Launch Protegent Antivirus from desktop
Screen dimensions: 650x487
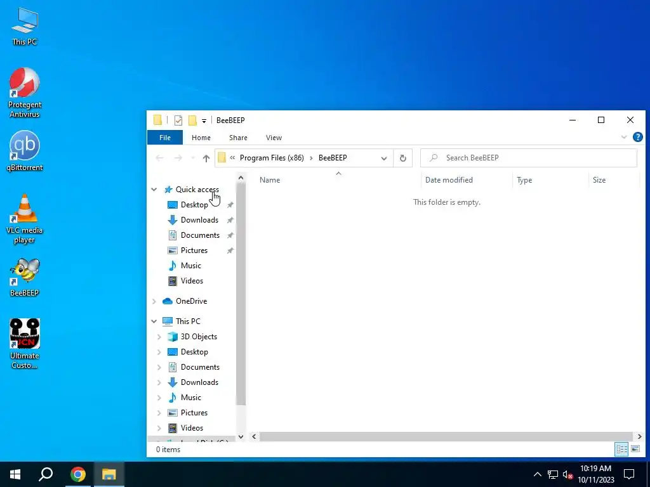pos(25,93)
